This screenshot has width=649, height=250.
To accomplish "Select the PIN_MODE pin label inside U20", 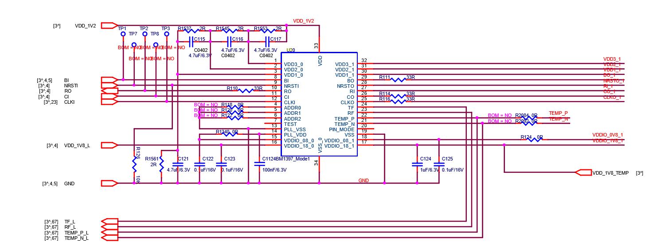I will (342, 129).
